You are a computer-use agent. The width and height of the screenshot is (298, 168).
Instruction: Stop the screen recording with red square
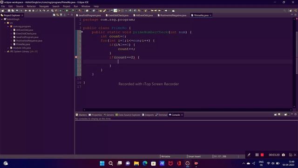262,155
